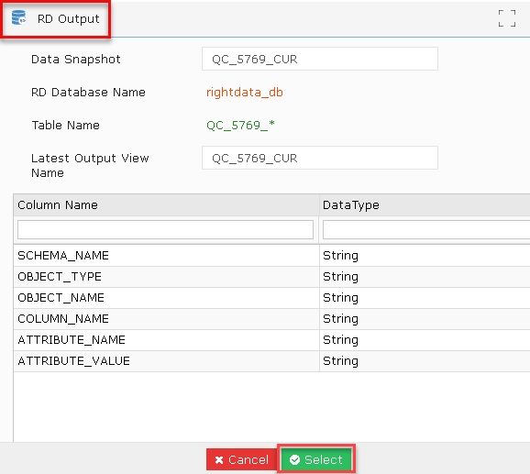
Task: Click the String type for OBJECT_TYPE
Action: [340, 277]
